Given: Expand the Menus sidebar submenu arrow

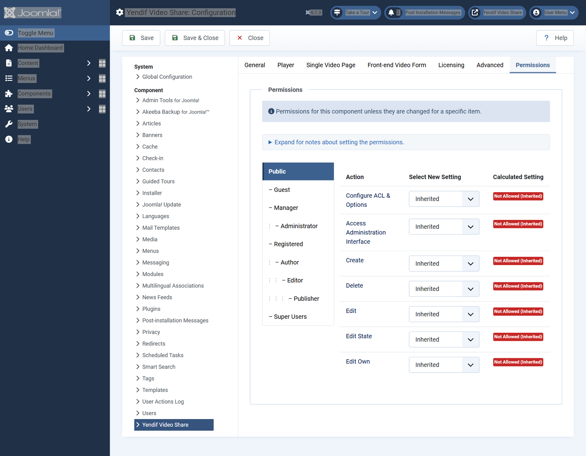Looking at the screenshot, I should 89,78.
